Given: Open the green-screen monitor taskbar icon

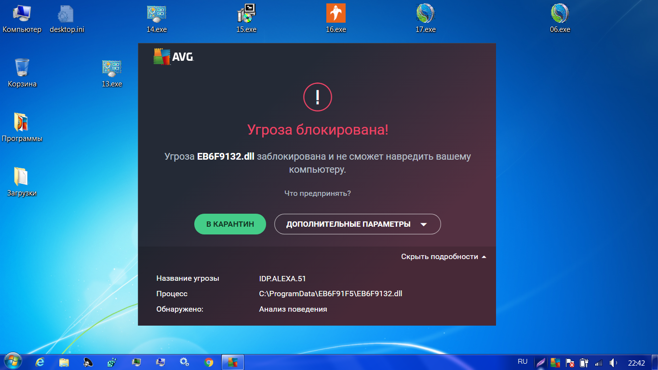Looking at the screenshot, I should [136, 362].
